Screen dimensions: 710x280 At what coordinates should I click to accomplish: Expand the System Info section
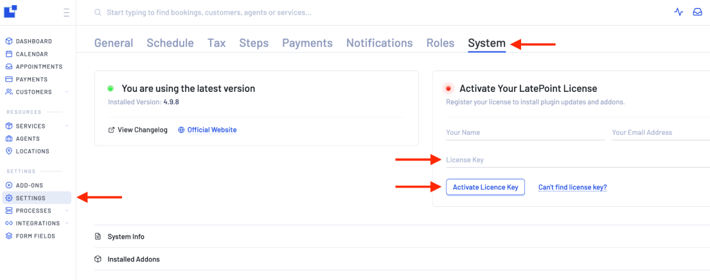[x=402, y=236]
